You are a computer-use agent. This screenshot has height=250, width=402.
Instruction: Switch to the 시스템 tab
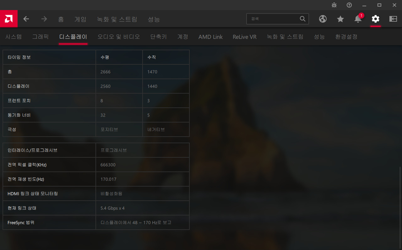coord(14,37)
